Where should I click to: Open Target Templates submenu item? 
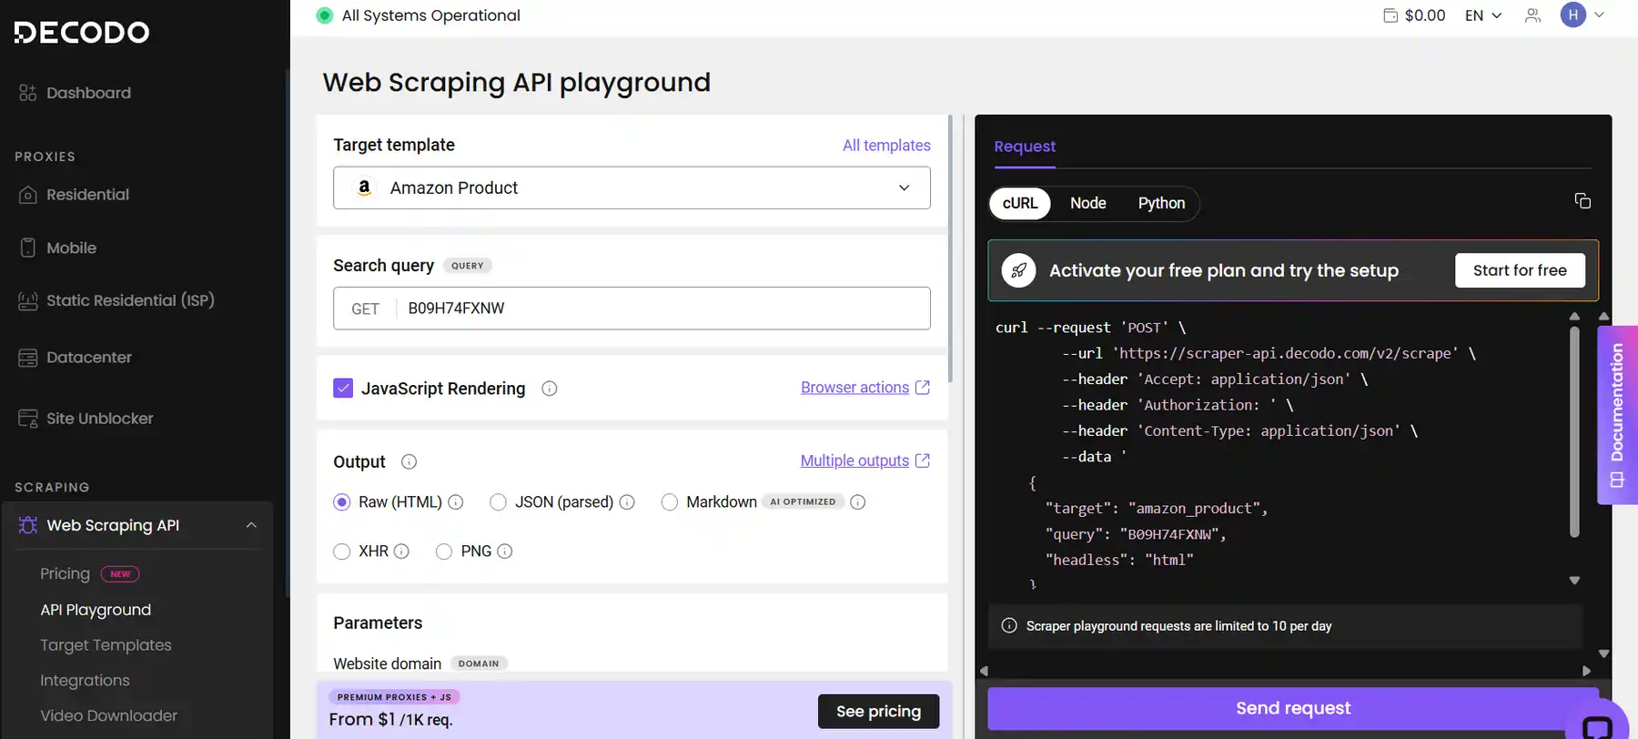click(x=106, y=645)
